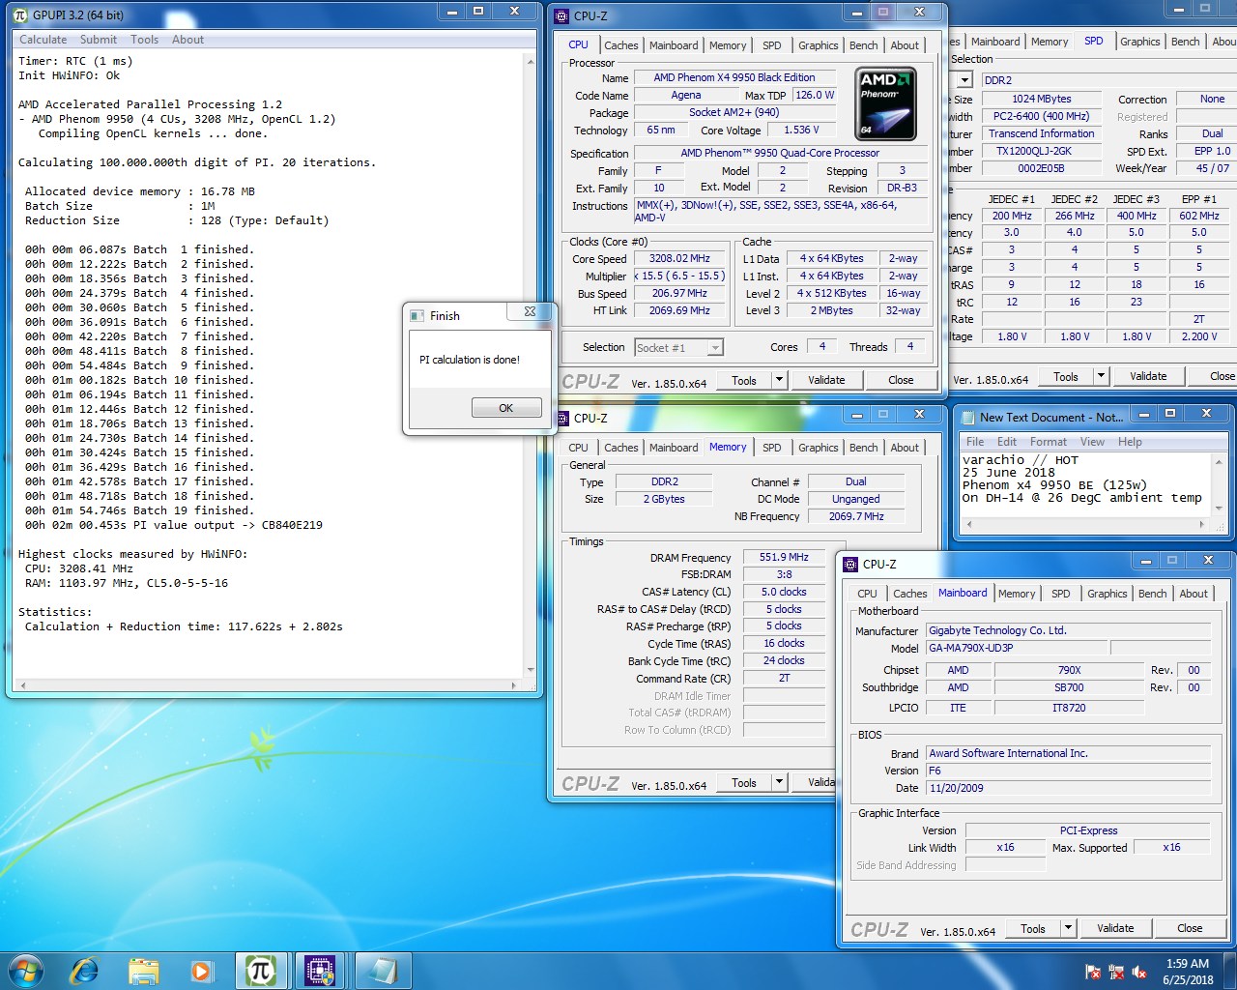Open Help menu in Notepad
This screenshot has width=1237, height=990.
(x=1130, y=442)
